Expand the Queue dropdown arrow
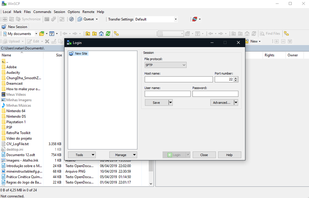The height and width of the screenshot is (198, 309). pyautogui.click(x=97, y=19)
